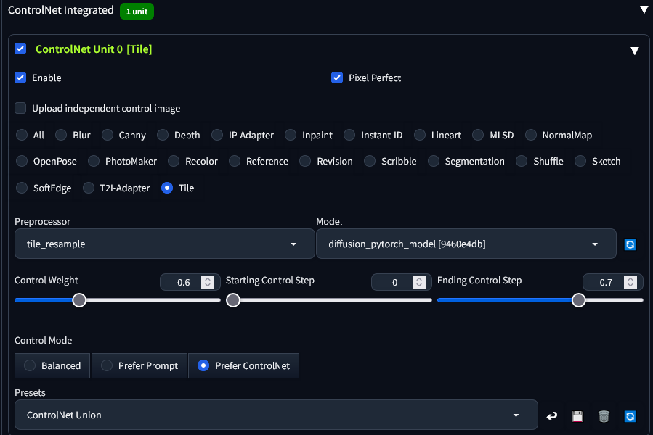Pick the NormalMap control type
The height and width of the screenshot is (435, 653).
[x=531, y=135]
